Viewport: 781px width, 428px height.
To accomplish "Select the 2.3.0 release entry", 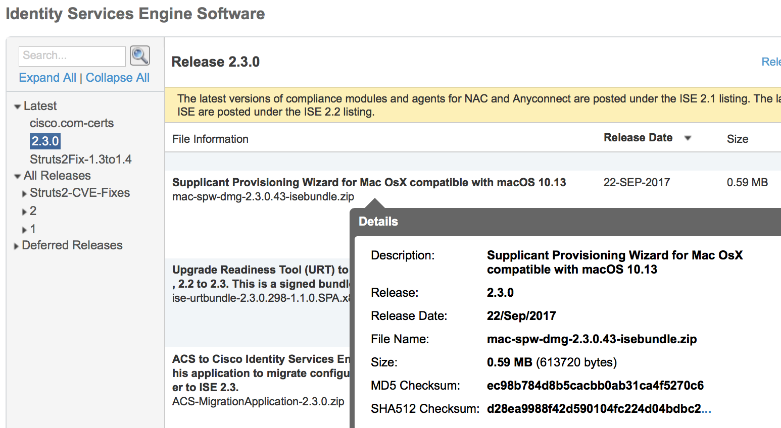I will point(45,141).
